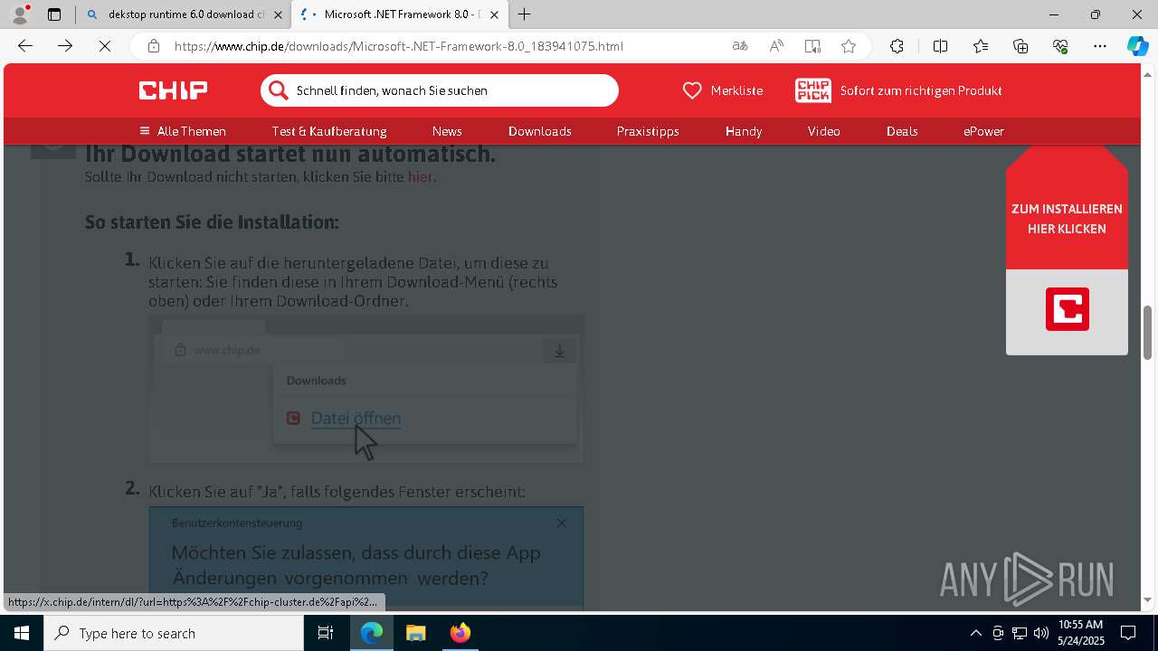Open Browser essentials icon
The image size is (1158, 651).
(1060, 46)
